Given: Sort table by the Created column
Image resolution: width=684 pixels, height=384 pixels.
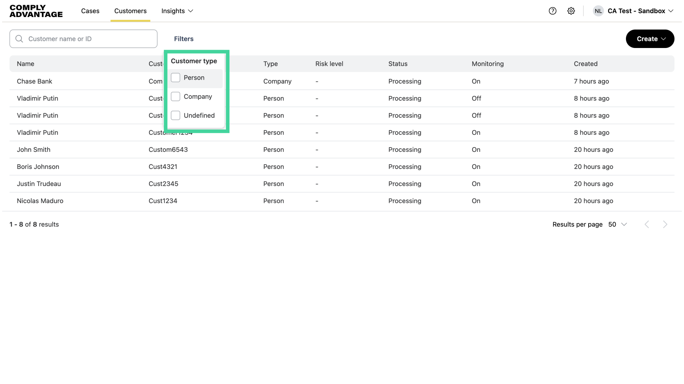Looking at the screenshot, I should click(x=586, y=64).
